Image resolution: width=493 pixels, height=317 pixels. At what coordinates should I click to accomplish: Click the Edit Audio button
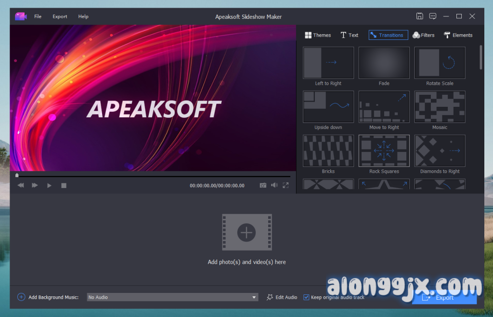(x=282, y=297)
